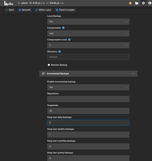Open the Compression zstd dropdown
The height and width of the screenshot is (161, 152).
pyautogui.click(x=88, y=33)
